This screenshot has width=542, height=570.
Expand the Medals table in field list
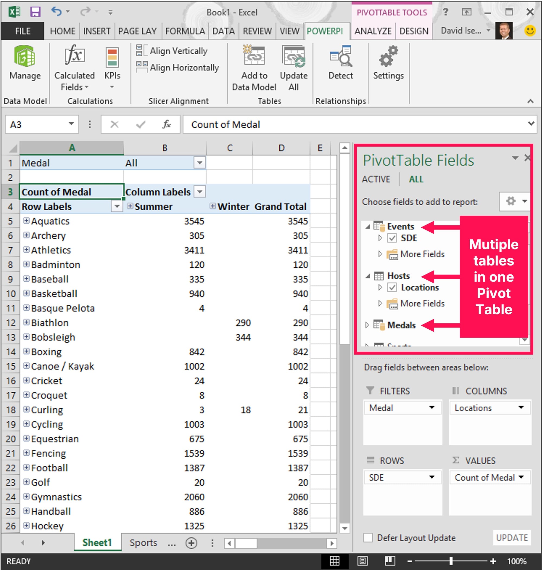pyautogui.click(x=367, y=325)
